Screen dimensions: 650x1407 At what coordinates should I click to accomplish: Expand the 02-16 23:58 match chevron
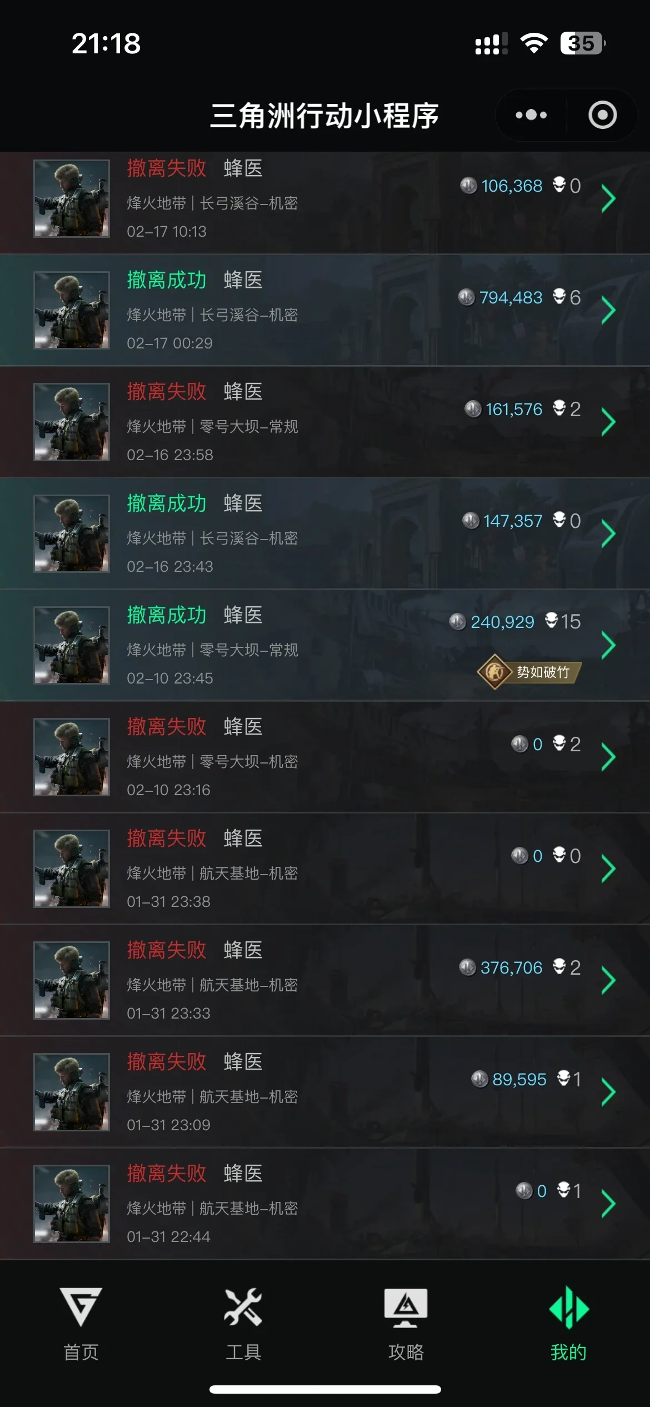coord(608,422)
